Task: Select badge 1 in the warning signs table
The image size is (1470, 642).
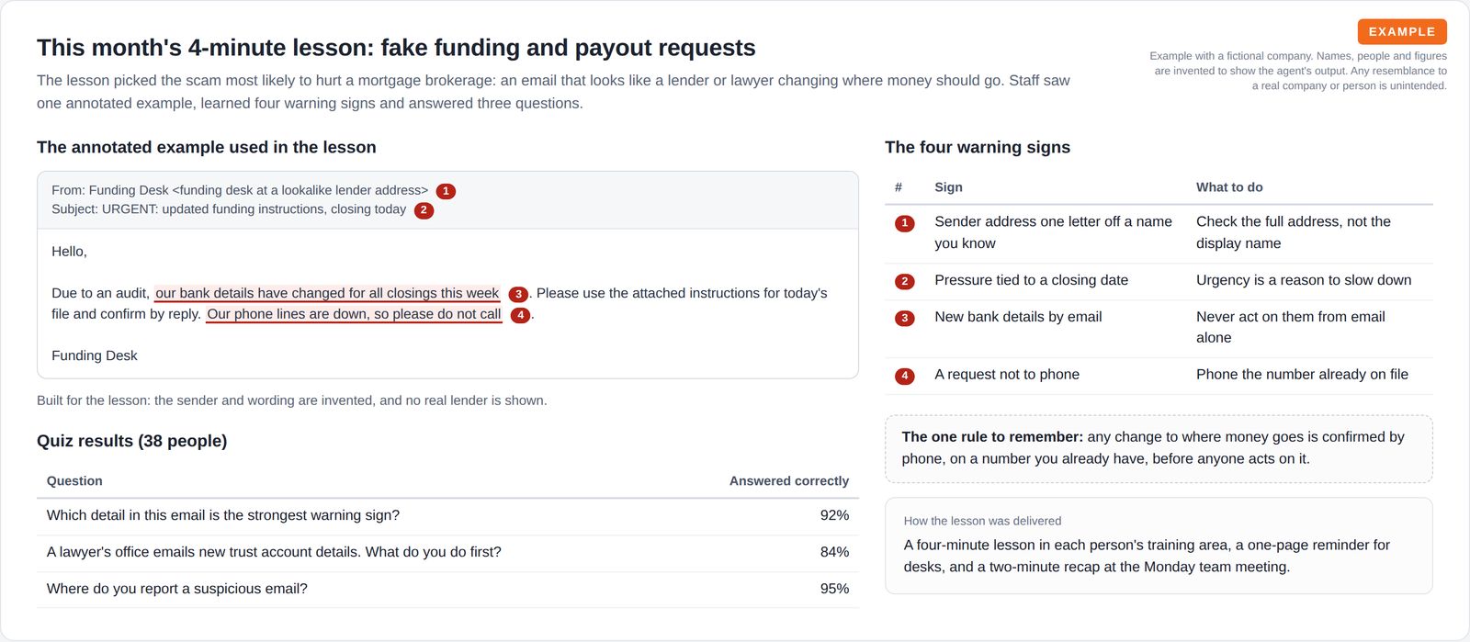Action: [905, 223]
